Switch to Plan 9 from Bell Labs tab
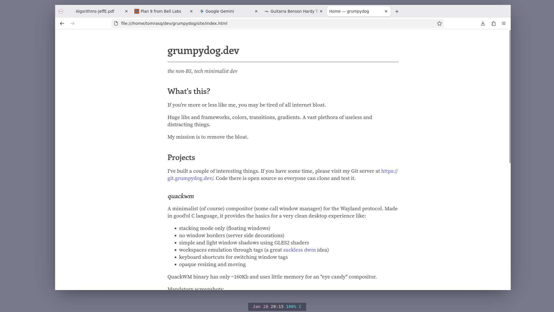 pyautogui.click(x=161, y=11)
